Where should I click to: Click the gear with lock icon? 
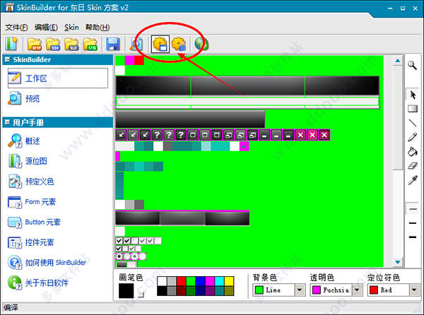pos(179,44)
